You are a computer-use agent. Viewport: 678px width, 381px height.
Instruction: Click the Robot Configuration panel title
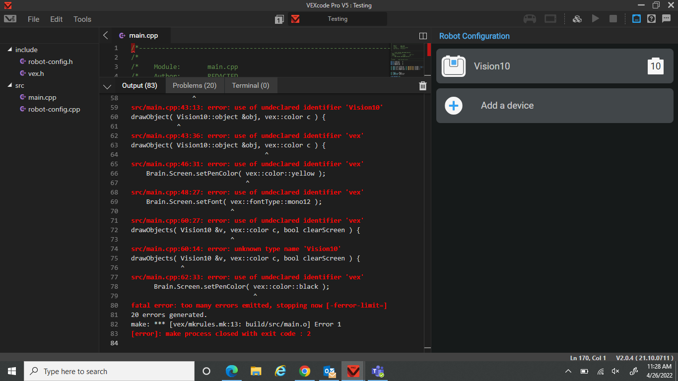(475, 36)
